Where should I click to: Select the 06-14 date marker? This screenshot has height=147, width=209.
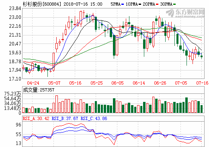tap(139, 83)
